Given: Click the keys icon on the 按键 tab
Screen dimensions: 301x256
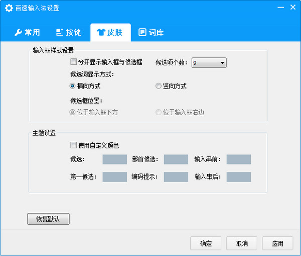Looking at the screenshot, I should pyautogui.click(x=59, y=33).
